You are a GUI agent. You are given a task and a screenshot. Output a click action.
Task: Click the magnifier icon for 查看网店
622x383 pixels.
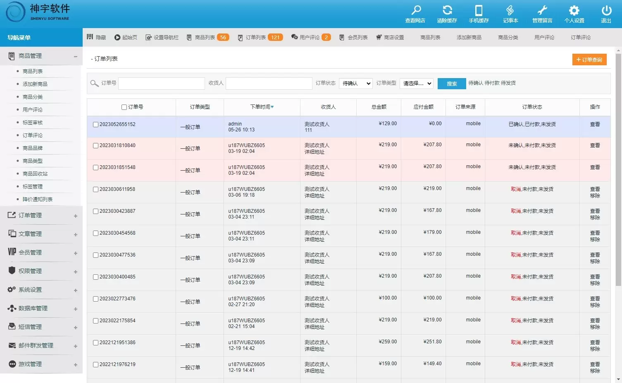[416, 10]
